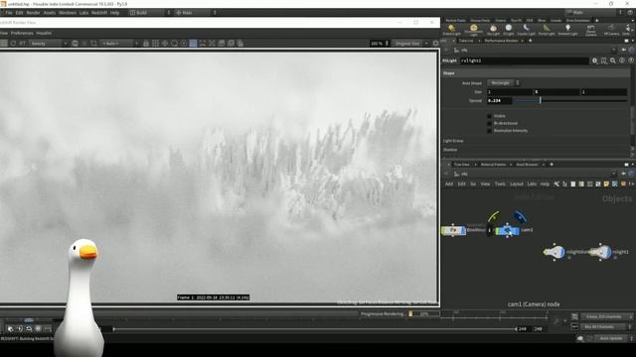The height and width of the screenshot is (357, 636).
Task: Click the Shape section header
Action: pos(536,73)
